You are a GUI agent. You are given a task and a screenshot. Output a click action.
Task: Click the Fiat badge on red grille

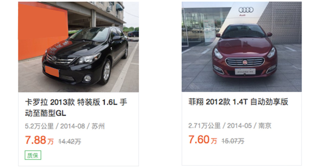tap(245, 62)
